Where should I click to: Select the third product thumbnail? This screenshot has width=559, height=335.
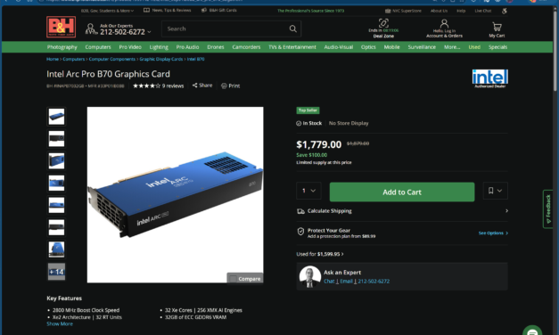pyautogui.click(x=56, y=160)
